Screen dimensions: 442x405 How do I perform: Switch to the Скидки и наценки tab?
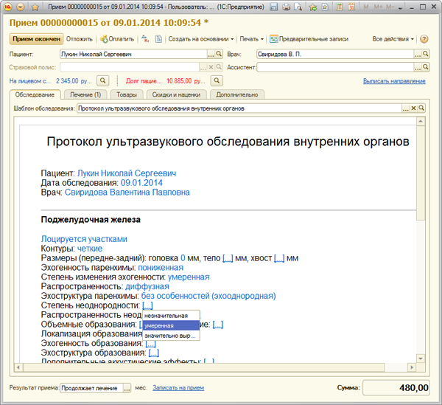(176, 94)
